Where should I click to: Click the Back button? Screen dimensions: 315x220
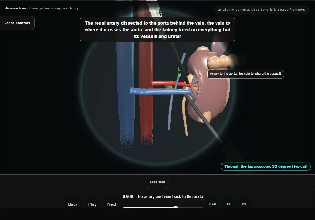click(x=73, y=204)
